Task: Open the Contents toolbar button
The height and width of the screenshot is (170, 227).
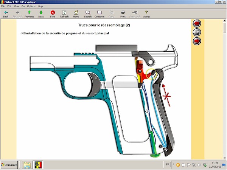Action: point(100,14)
